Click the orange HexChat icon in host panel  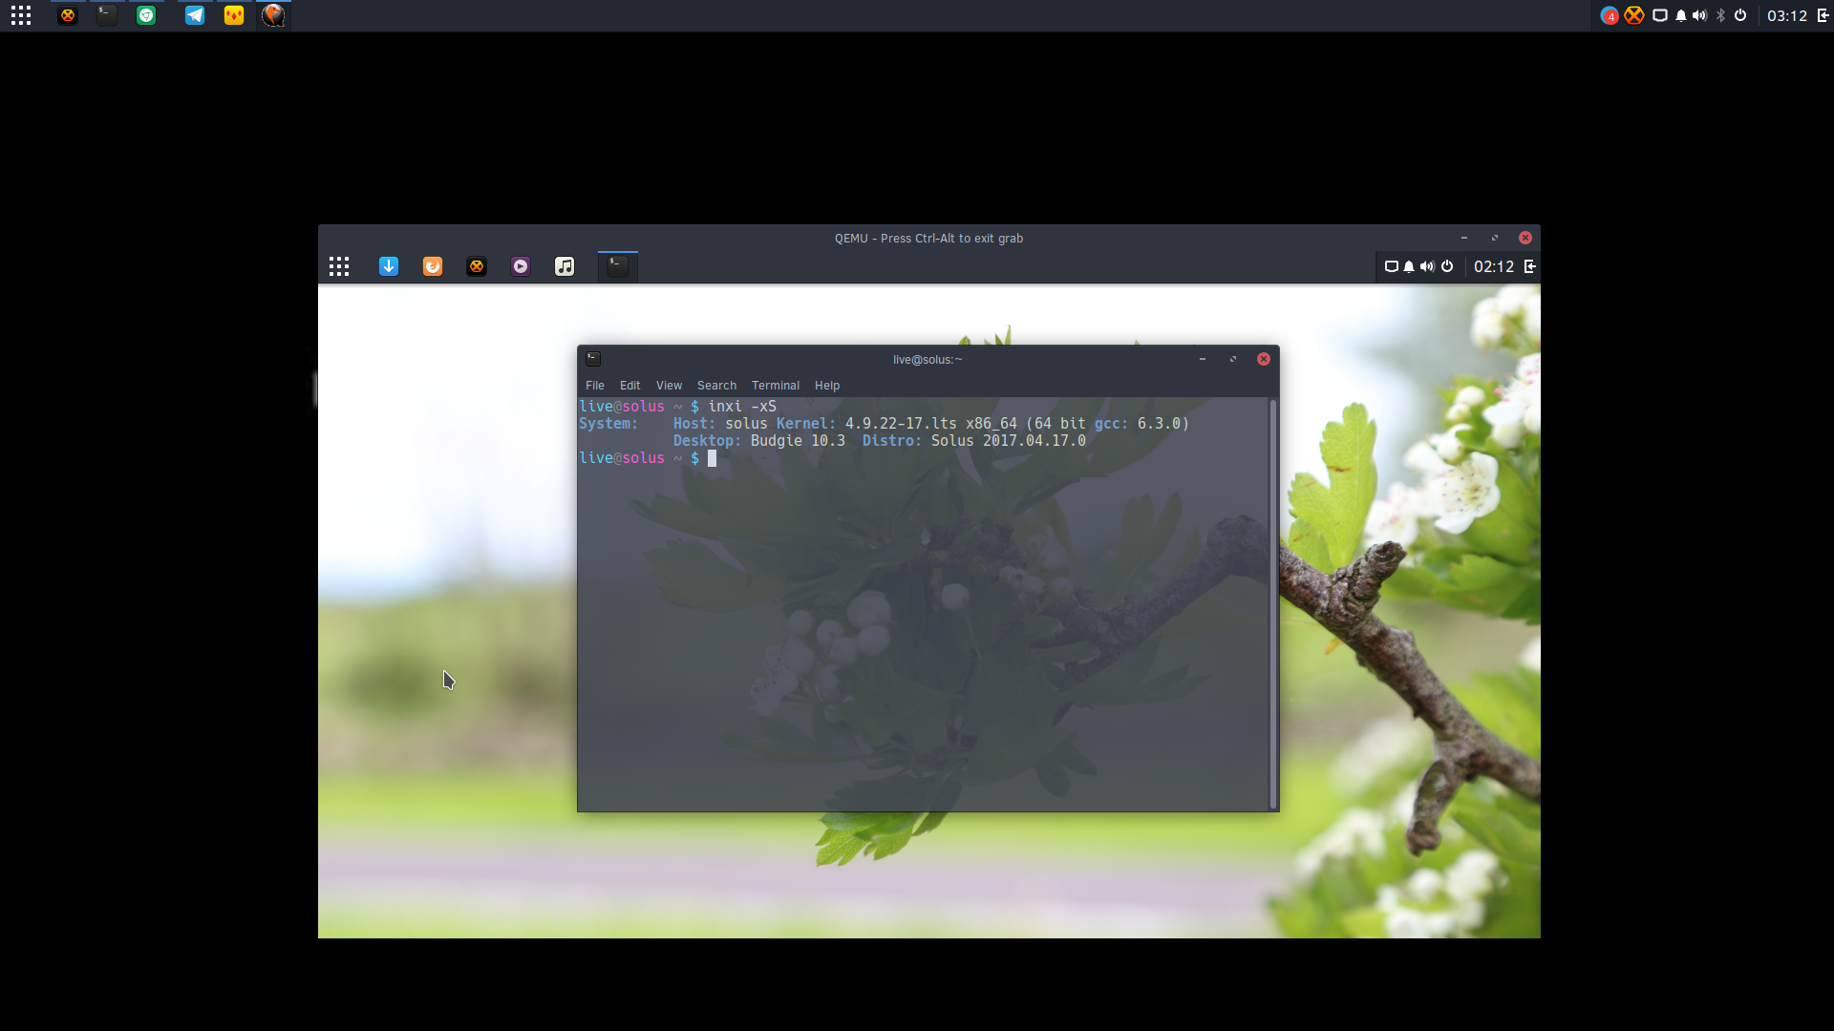68,15
